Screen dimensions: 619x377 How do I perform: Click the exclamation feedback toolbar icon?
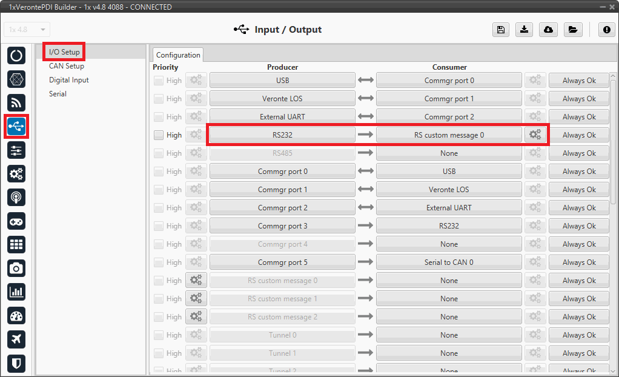607,30
